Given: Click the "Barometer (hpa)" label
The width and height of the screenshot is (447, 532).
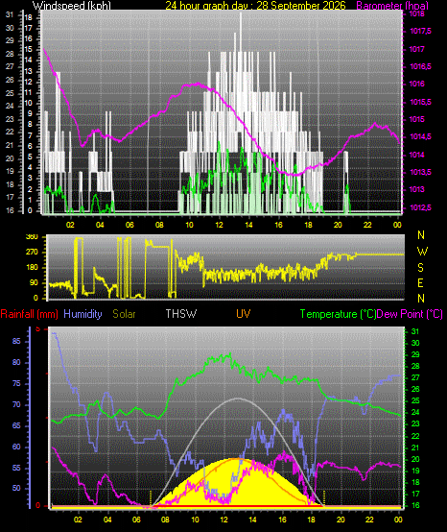Looking at the screenshot, I should point(392,6).
